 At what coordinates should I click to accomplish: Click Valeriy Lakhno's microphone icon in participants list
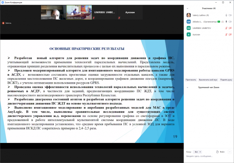226,15
